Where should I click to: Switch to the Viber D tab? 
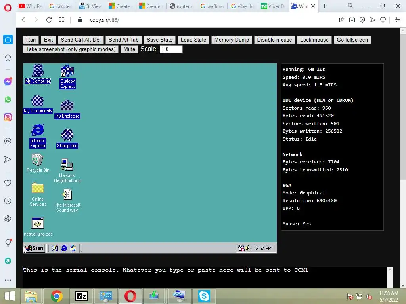pos(273,6)
